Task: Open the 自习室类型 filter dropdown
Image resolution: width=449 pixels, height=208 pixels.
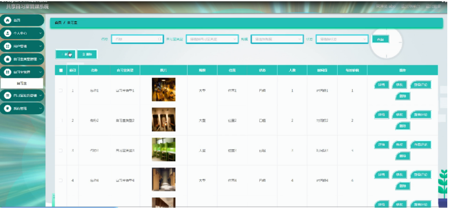Action: [x=212, y=39]
